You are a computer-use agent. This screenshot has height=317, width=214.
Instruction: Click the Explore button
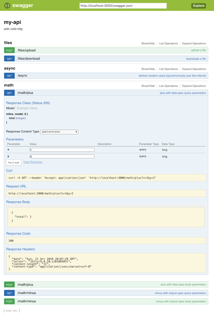tap(198, 6)
